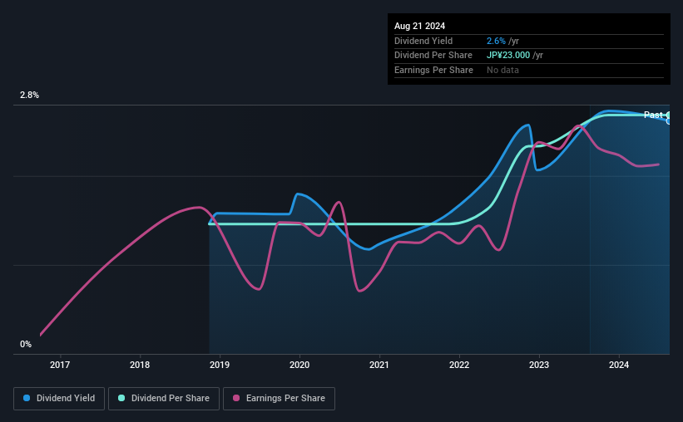This screenshot has height=422, width=683.
Task: Toggle the Dividend Per Share legend button
Action: pyautogui.click(x=164, y=398)
